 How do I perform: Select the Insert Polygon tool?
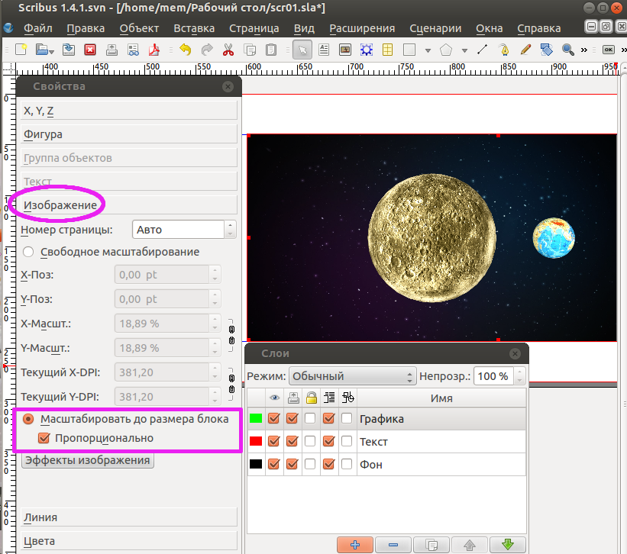[446, 50]
